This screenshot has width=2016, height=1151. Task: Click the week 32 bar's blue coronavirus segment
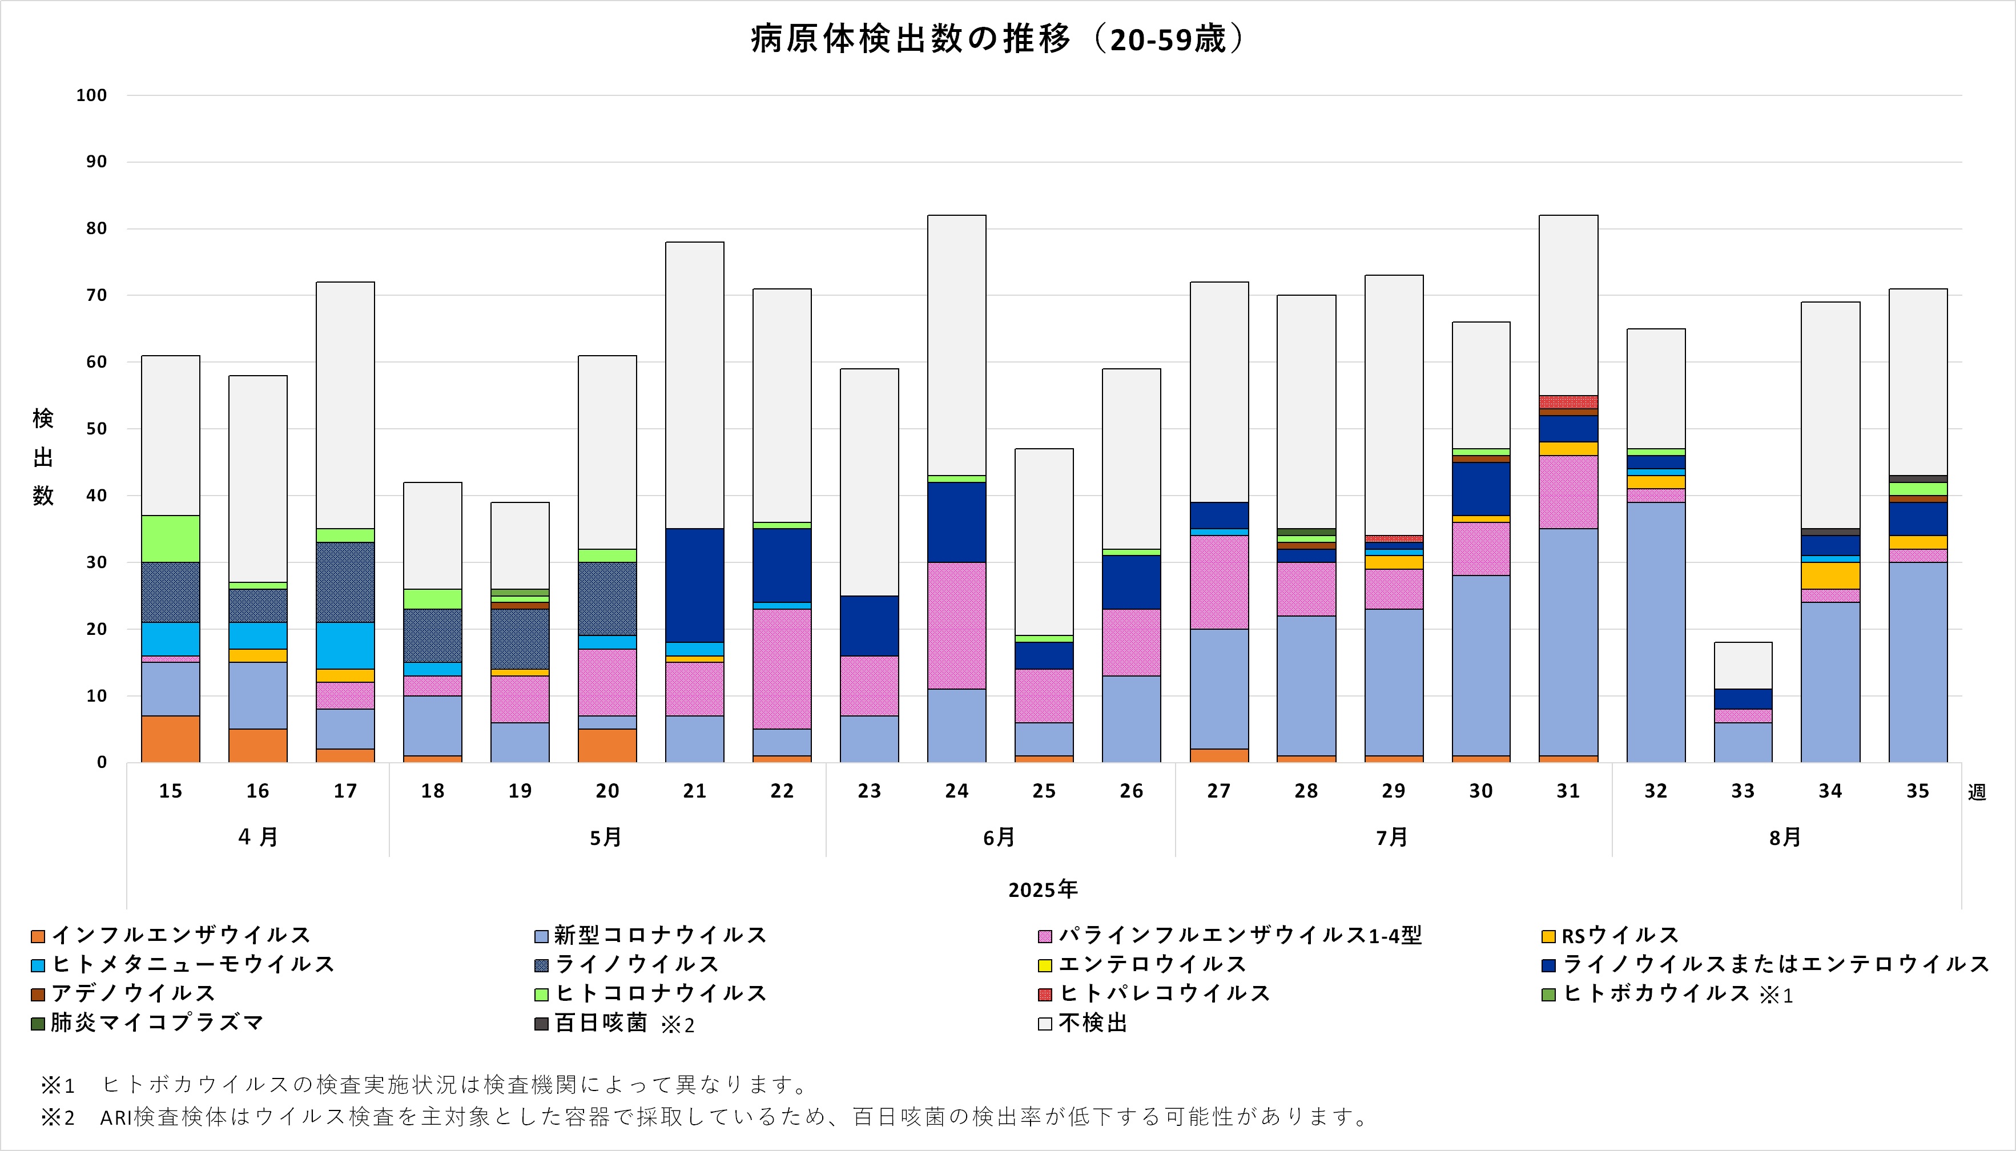pos(1656,633)
